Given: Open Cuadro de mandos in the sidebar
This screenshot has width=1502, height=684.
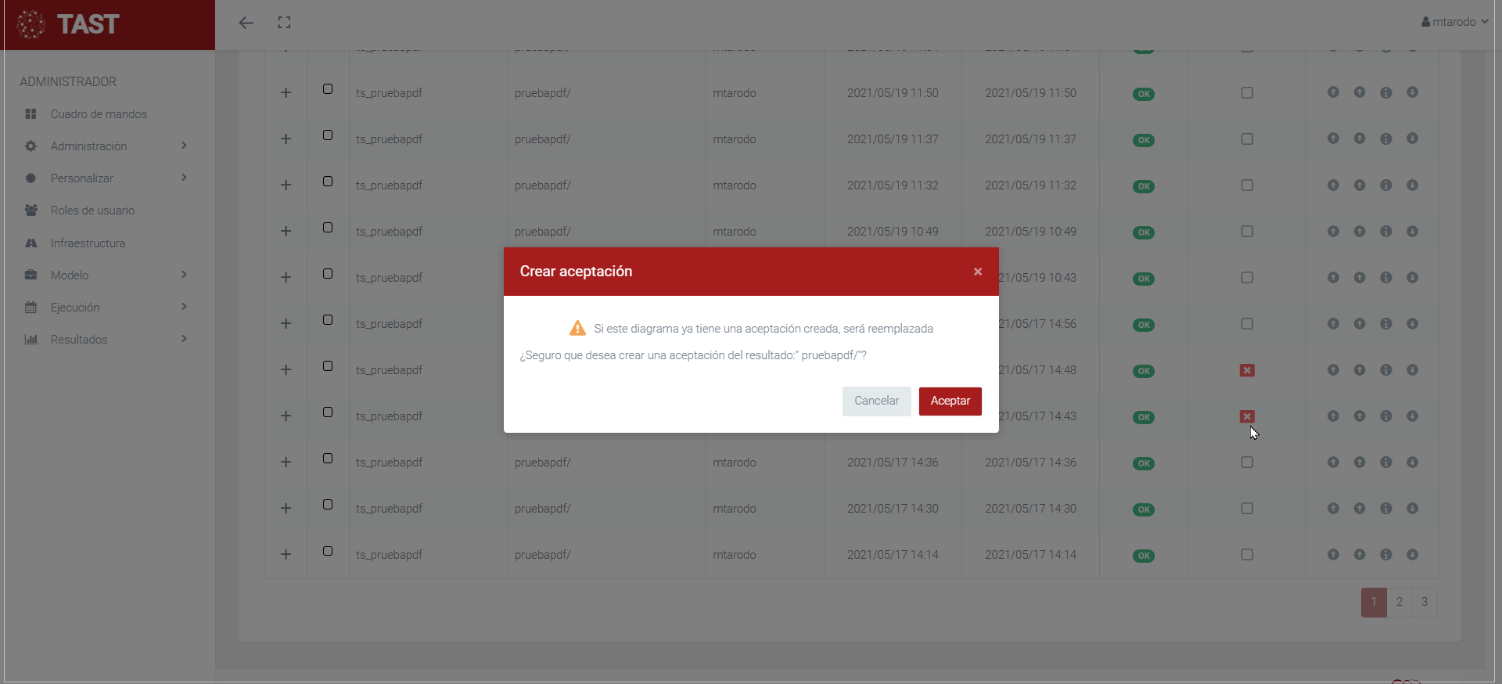Looking at the screenshot, I should click(99, 114).
